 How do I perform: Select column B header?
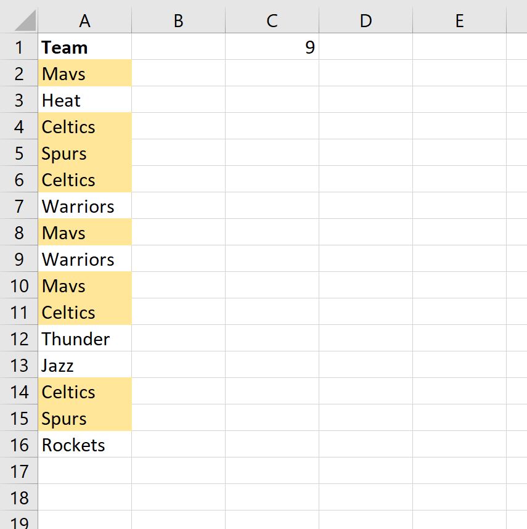[178, 20]
